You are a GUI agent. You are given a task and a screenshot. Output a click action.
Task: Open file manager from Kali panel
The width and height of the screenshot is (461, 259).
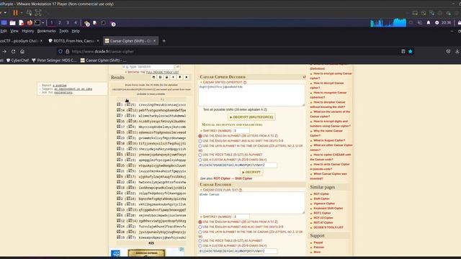[13, 22]
